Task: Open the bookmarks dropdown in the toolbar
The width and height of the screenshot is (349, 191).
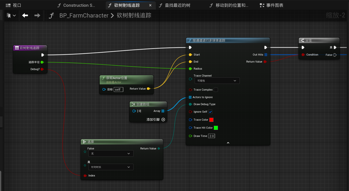Action: click(x=11, y=16)
